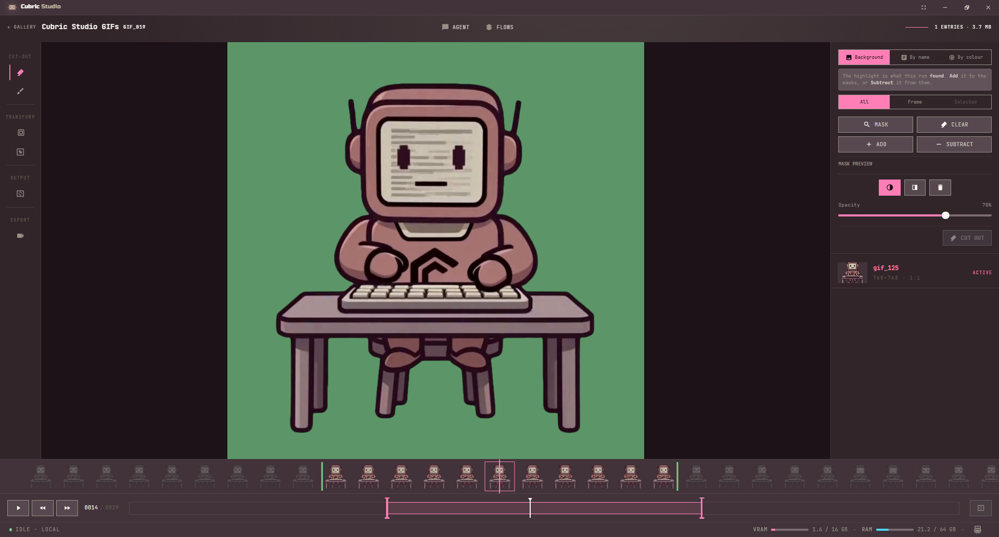Screen dimensions: 999x537
Task: Click the Clear button
Action: [954, 124]
